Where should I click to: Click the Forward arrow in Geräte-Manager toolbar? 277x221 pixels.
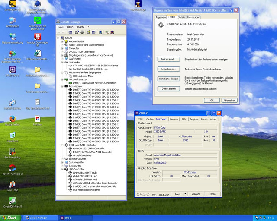click(64, 32)
